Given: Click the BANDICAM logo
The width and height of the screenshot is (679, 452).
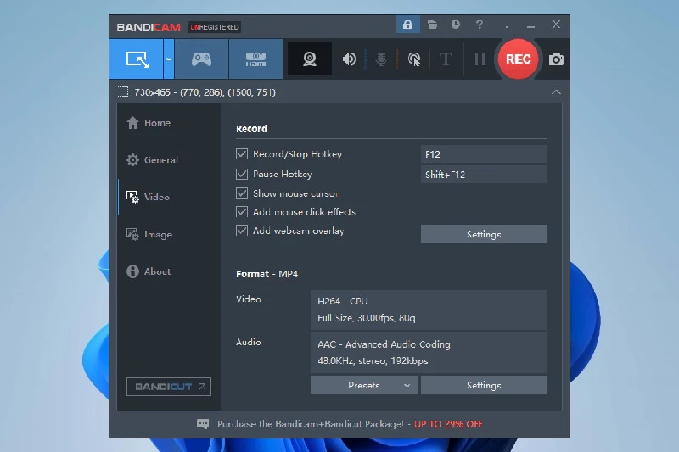Looking at the screenshot, I should point(149,27).
